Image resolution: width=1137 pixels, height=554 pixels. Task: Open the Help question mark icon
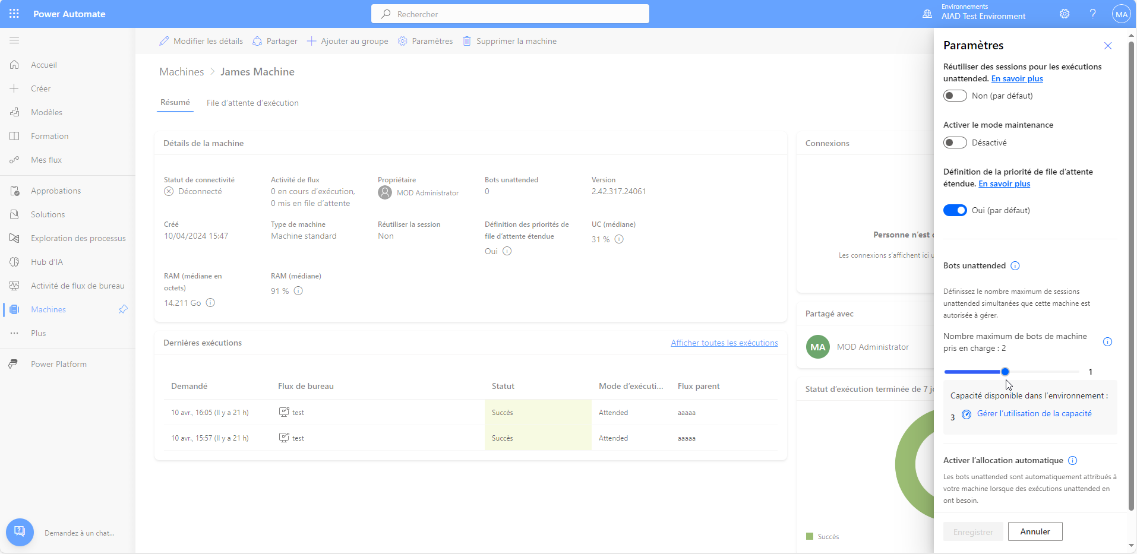[1092, 14]
